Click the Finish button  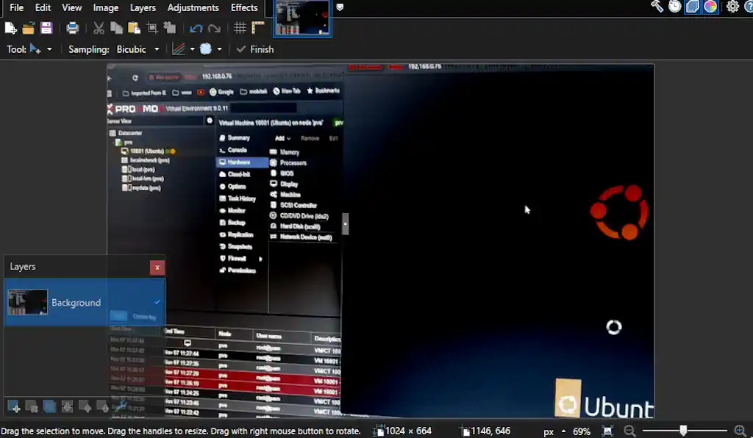click(x=254, y=49)
